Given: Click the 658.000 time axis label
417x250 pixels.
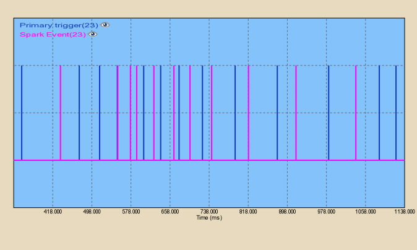Looking at the screenshot, I should tap(170, 212).
